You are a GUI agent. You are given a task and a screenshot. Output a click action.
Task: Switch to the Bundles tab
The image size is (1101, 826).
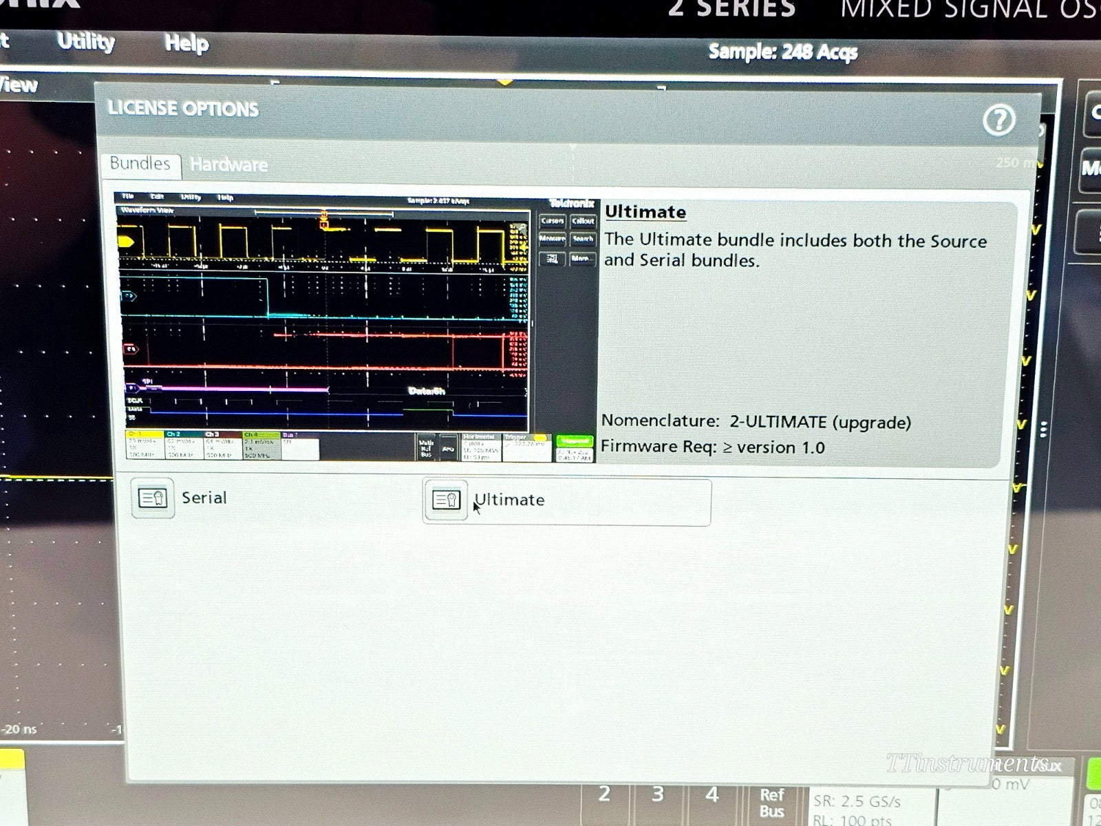tap(140, 164)
